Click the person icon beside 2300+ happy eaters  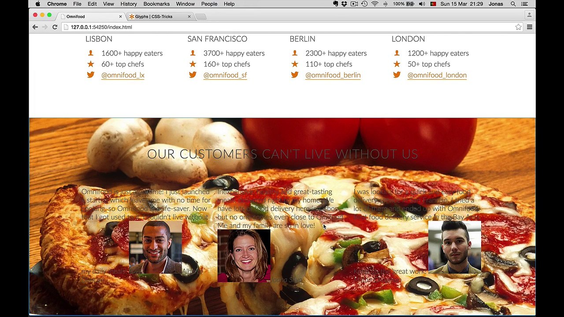pos(295,53)
